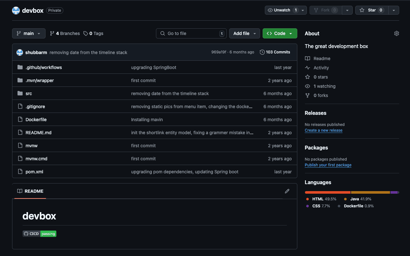Click the CICD passing badge
Image resolution: width=410 pixels, height=256 pixels.
[39, 234]
